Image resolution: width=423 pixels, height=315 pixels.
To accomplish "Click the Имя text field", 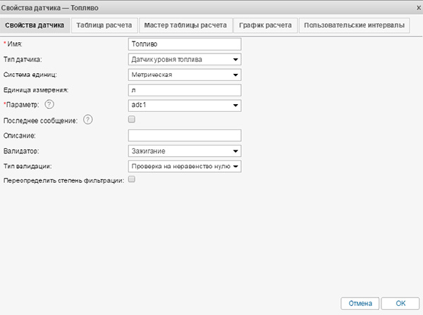I will (x=185, y=44).
